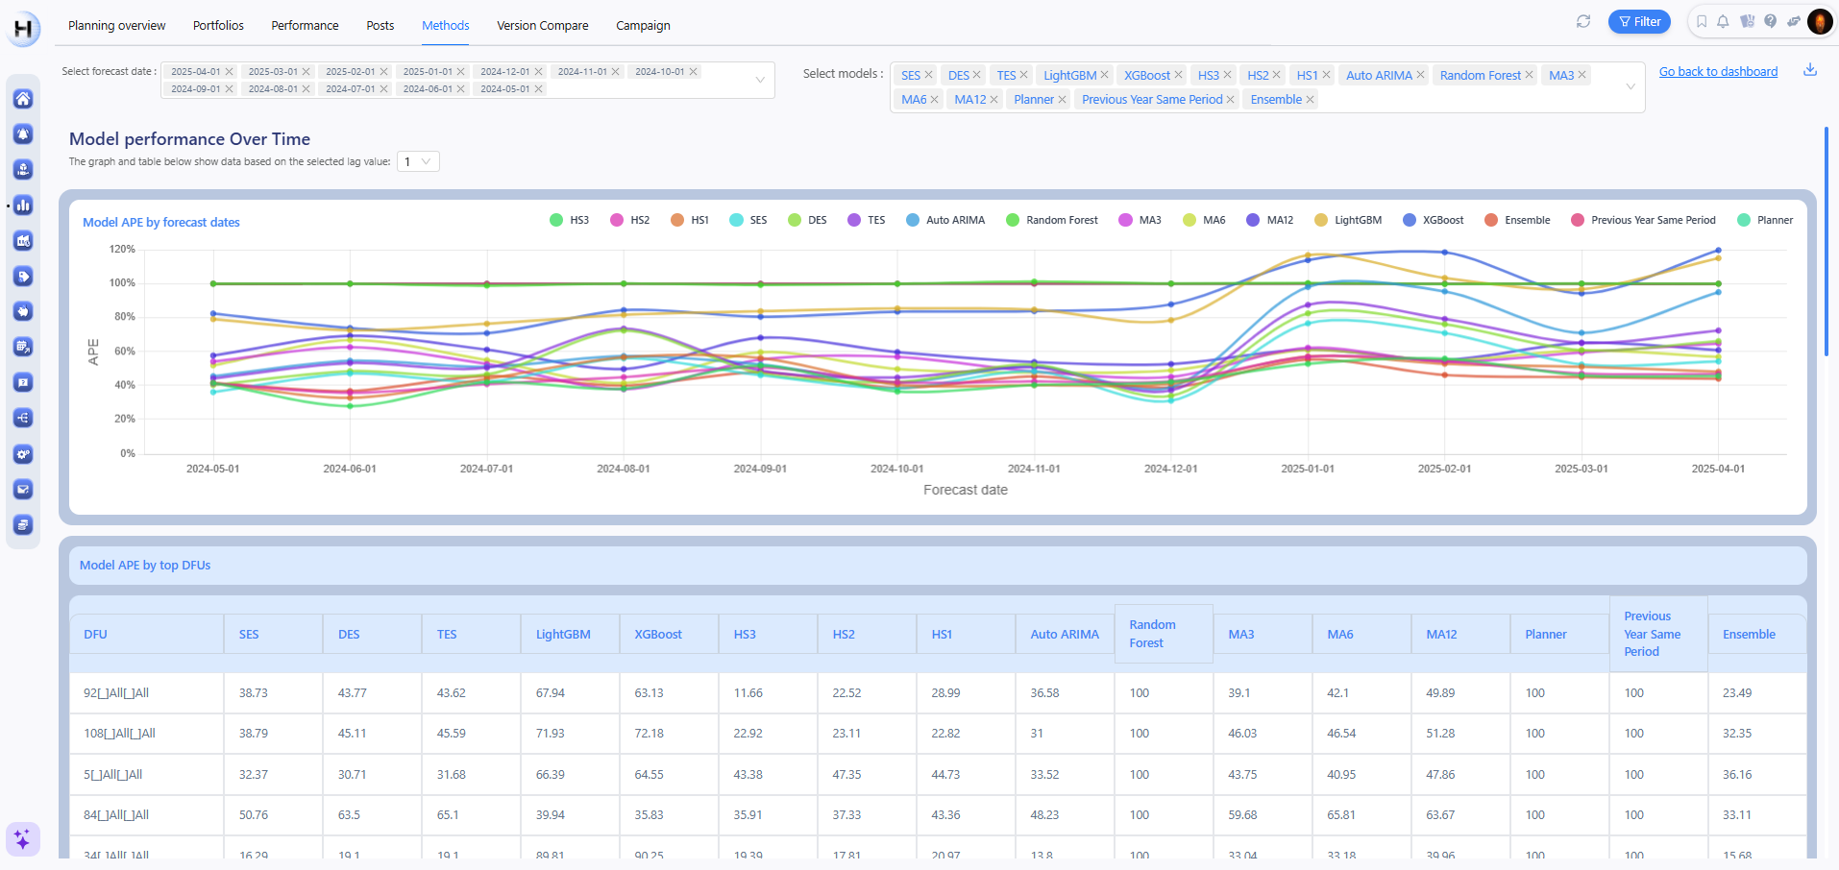Click the sparkle AI assistant icon
The image size is (1839, 870).
point(22,839)
